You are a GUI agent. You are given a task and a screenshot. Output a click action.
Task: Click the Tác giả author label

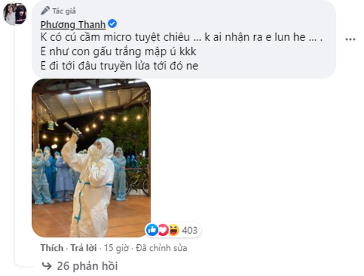tap(64, 11)
